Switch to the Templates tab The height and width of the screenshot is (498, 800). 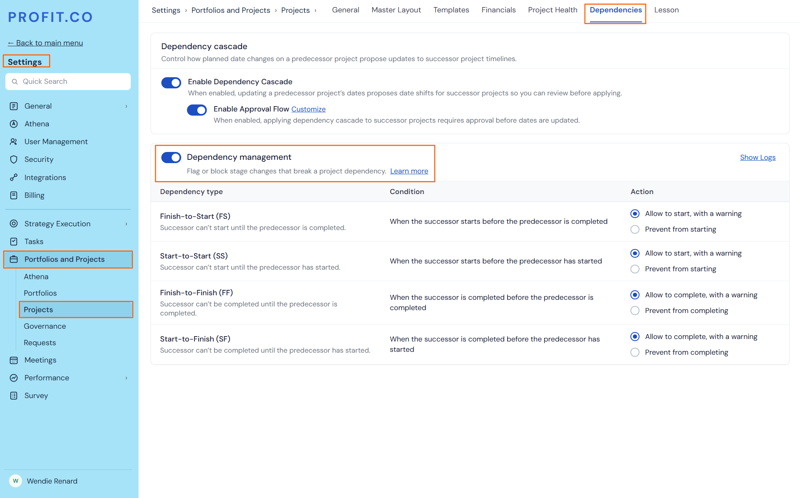[x=451, y=10]
